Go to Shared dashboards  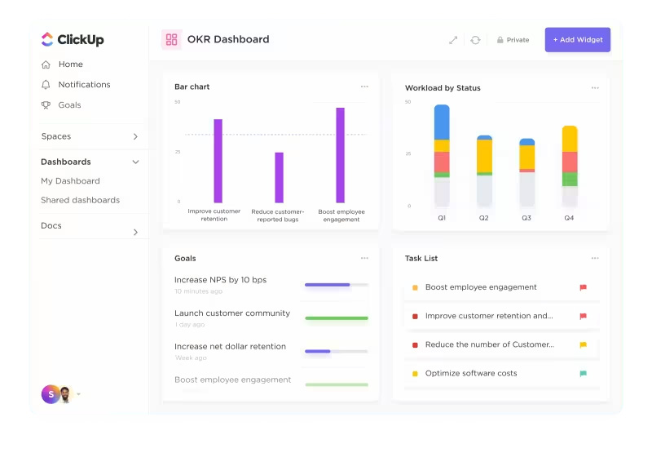(80, 200)
